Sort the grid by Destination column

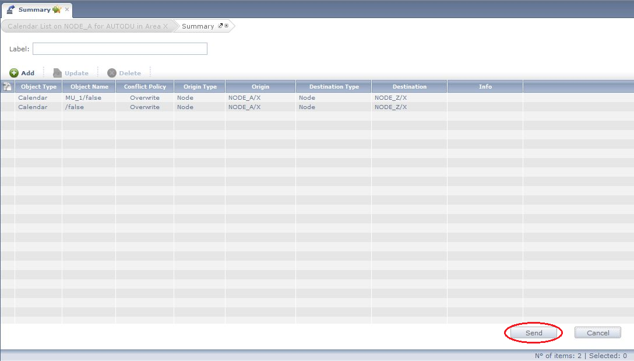coord(408,86)
